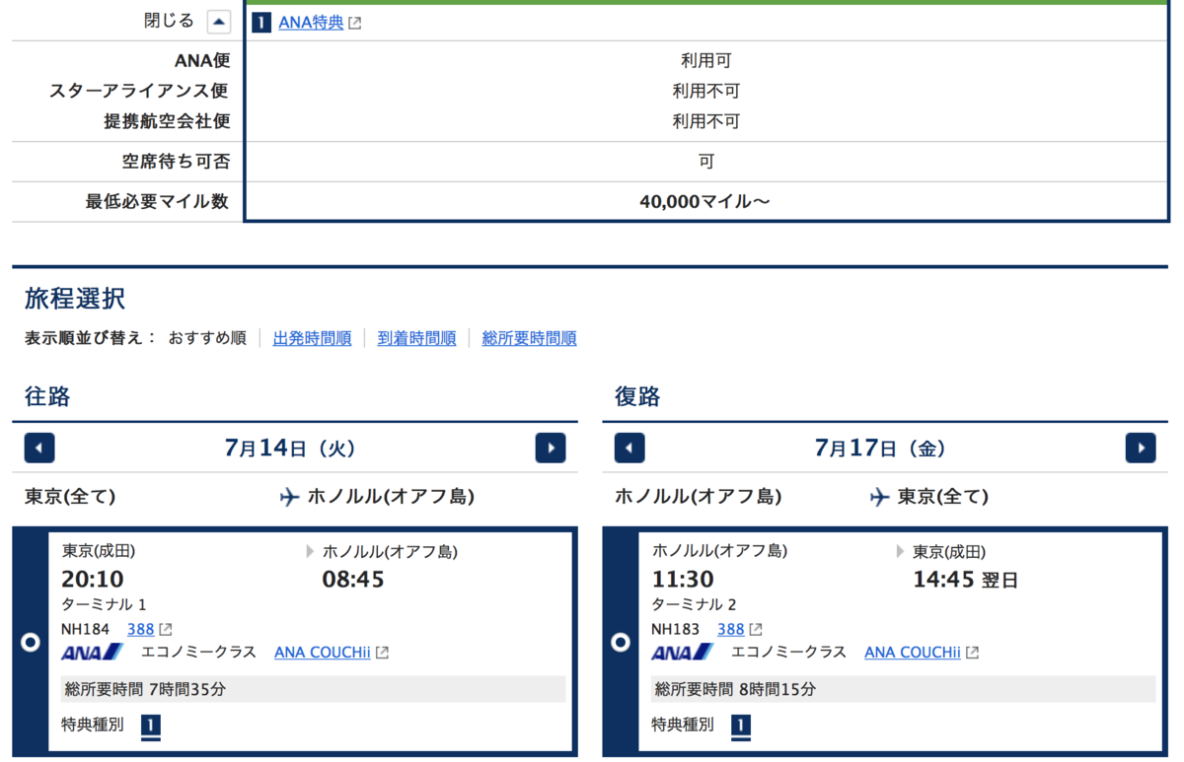The height and width of the screenshot is (762, 1184).
Task: Click the ターミナル 2 text on NH183
Action: coord(694,604)
